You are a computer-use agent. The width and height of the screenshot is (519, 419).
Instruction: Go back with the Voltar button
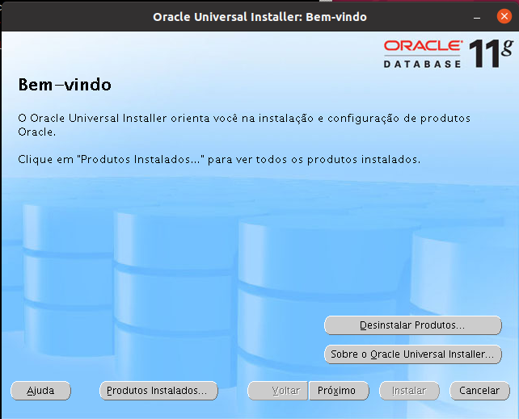(x=278, y=391)
